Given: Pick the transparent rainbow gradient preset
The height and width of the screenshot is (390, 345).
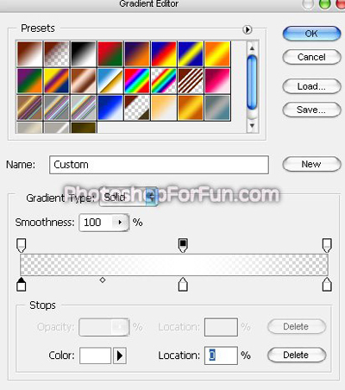Looking at the screenshot, I should coord(164,81).
